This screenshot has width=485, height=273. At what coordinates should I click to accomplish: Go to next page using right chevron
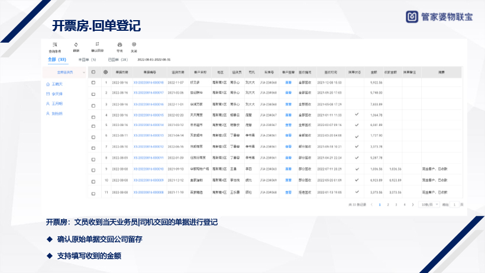coord(413,205)
